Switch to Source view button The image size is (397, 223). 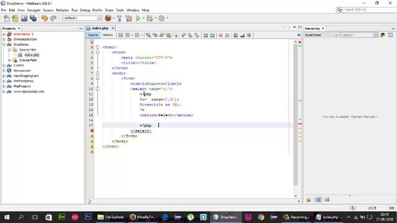[x=93, y=35]
